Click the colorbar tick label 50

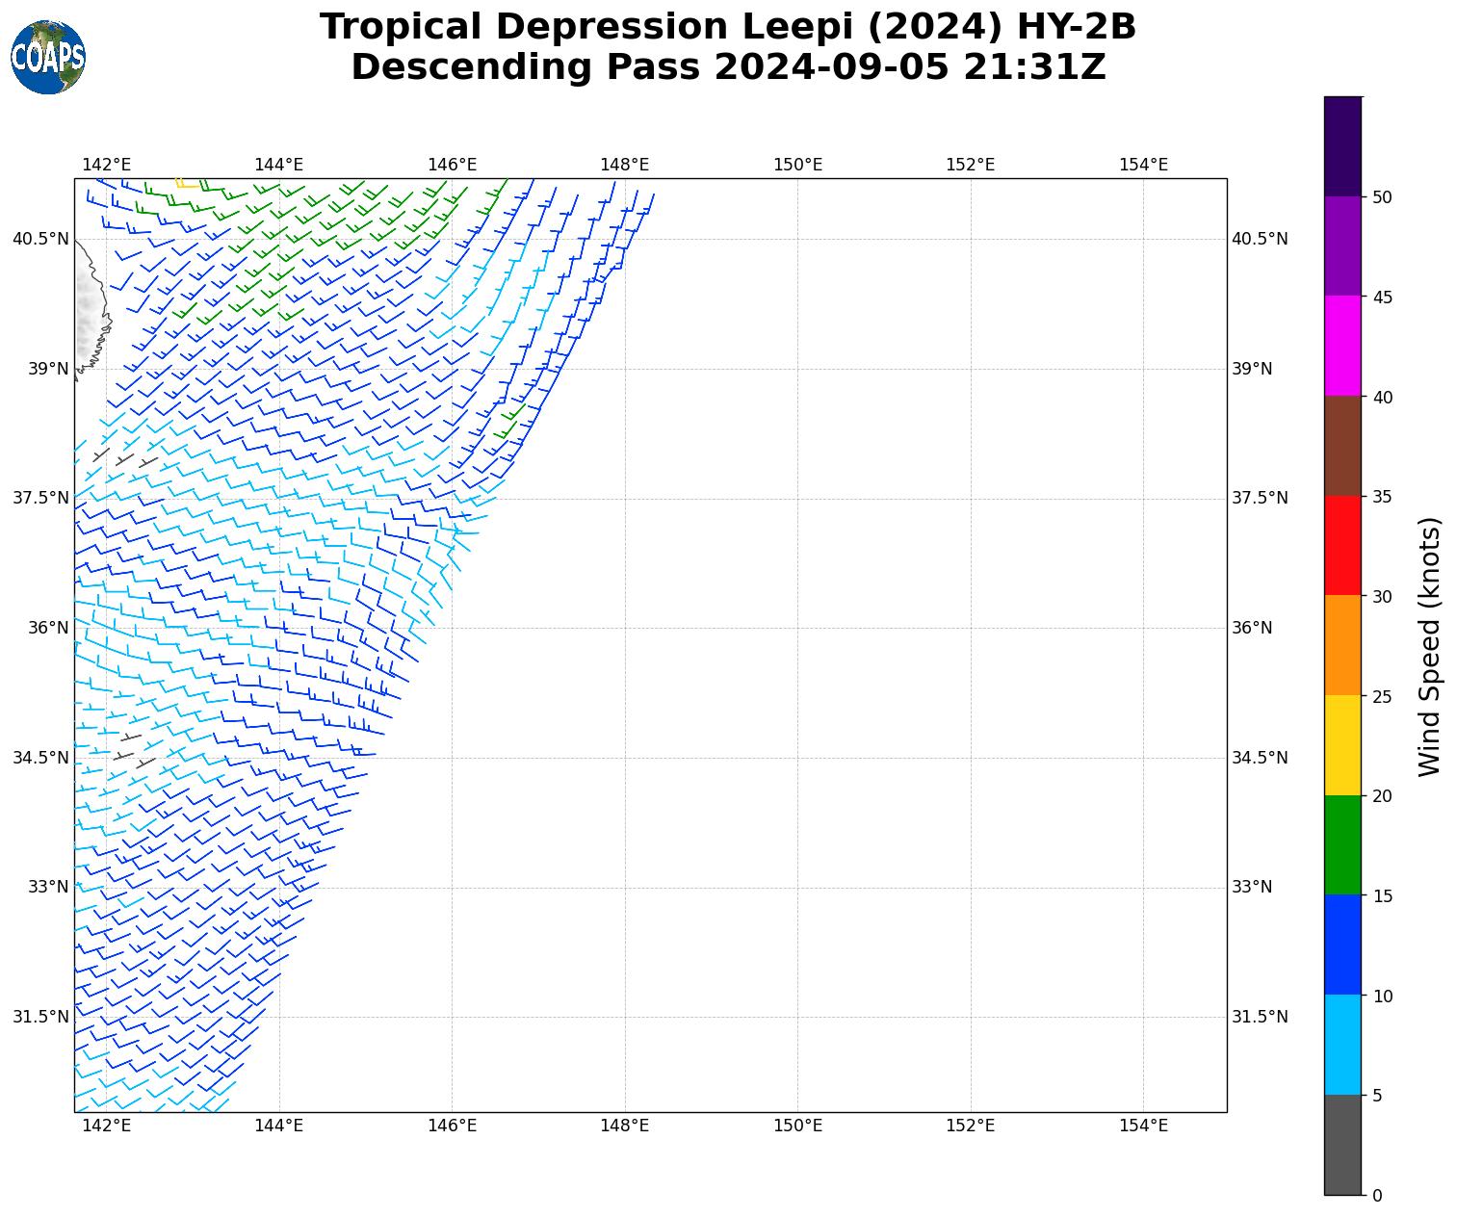pyautogui.click(x=1382, y=196)
